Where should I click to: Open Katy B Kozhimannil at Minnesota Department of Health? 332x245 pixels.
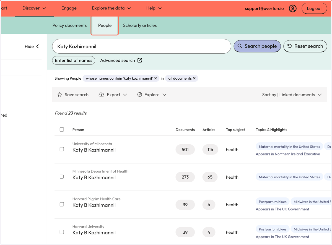[x=94, y=177]
